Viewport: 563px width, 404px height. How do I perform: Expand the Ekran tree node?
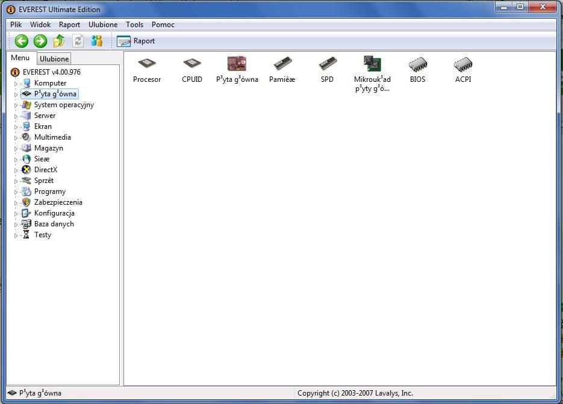16,127
